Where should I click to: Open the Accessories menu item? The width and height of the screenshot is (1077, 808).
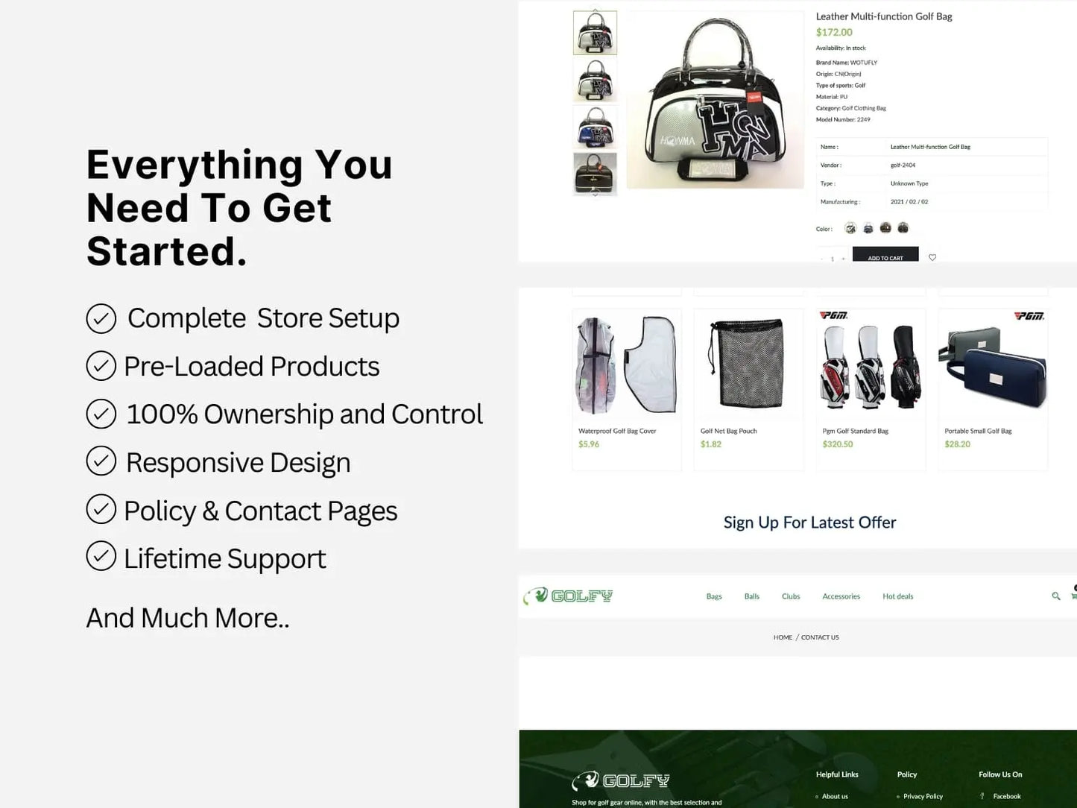[841, 596]
